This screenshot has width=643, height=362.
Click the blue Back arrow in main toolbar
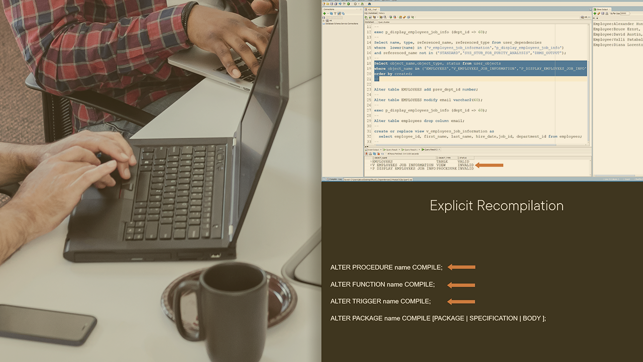point(340,4)
